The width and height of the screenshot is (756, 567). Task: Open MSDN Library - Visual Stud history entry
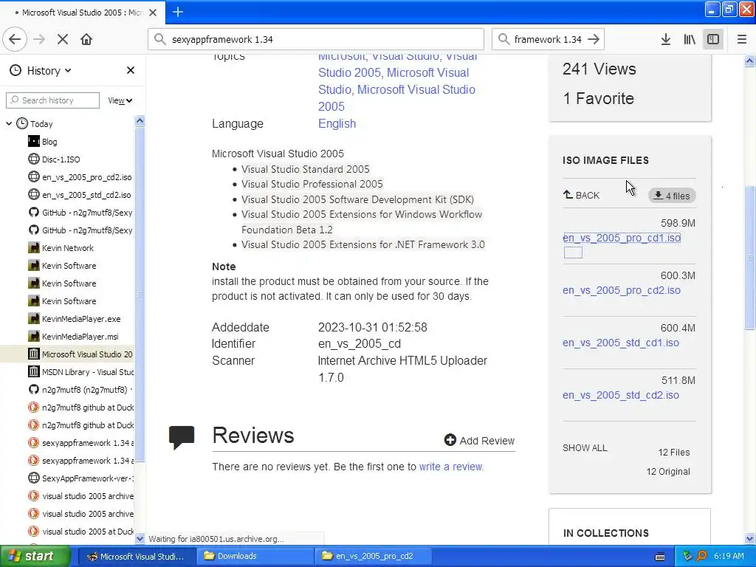(x=80, y=372)
